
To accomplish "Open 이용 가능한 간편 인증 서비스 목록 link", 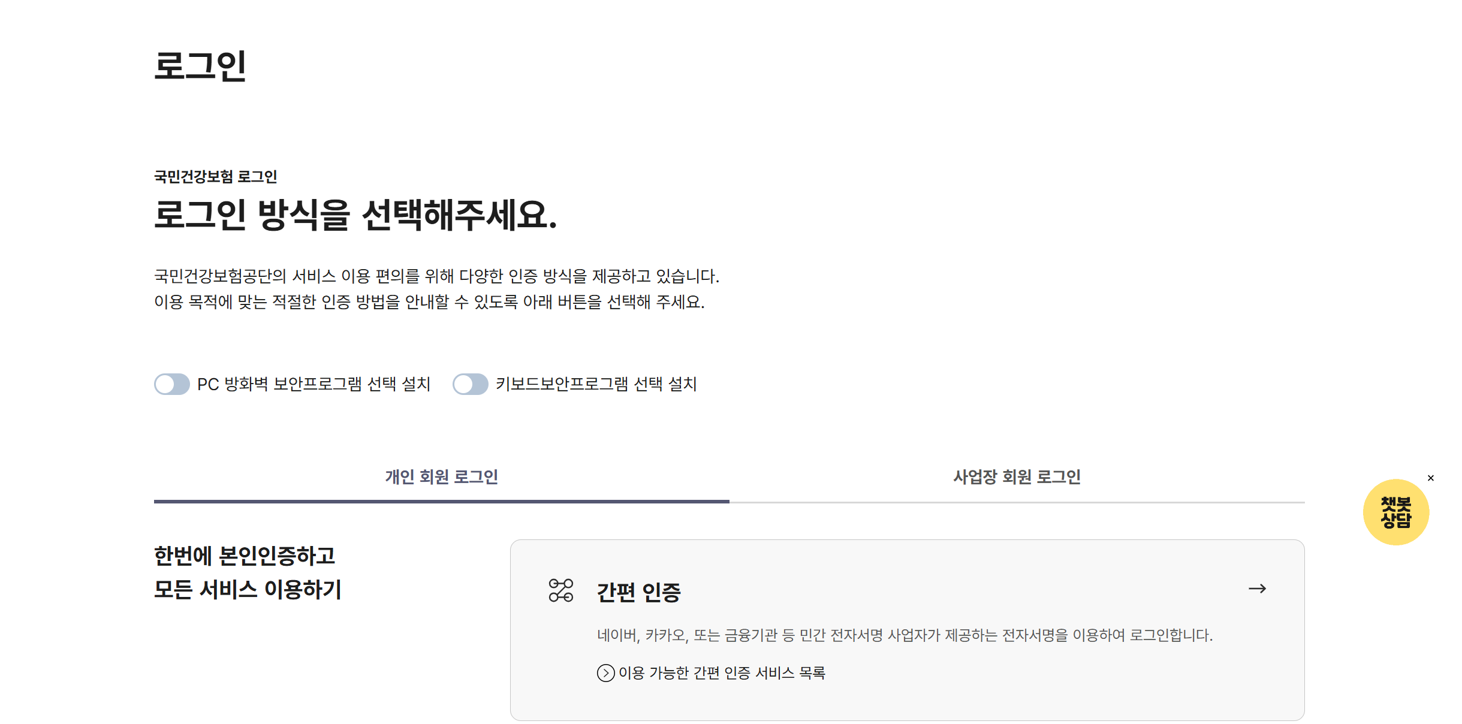I will click(711, 673).
